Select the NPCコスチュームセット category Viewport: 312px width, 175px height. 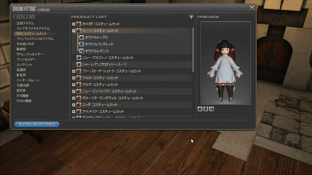tap(32, 34)
